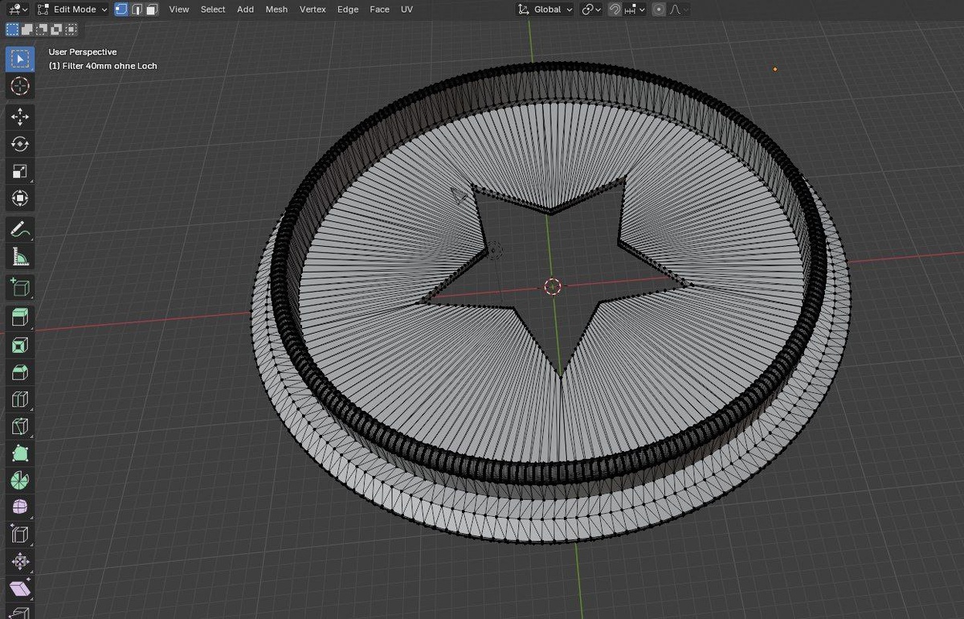The width and height of the screenshot is (964, 619).
Task: Select the Extrude Region tool
Action: [20, 317]
